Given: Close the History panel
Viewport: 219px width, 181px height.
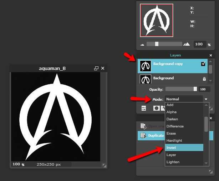Looking at the screenshot, I should [211, 119].
